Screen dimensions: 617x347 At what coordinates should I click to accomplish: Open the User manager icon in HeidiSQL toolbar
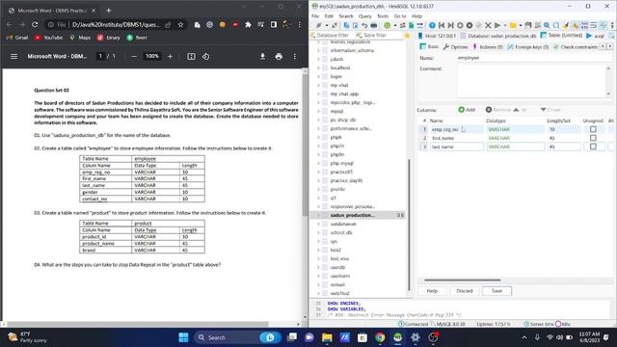[402, 25]
